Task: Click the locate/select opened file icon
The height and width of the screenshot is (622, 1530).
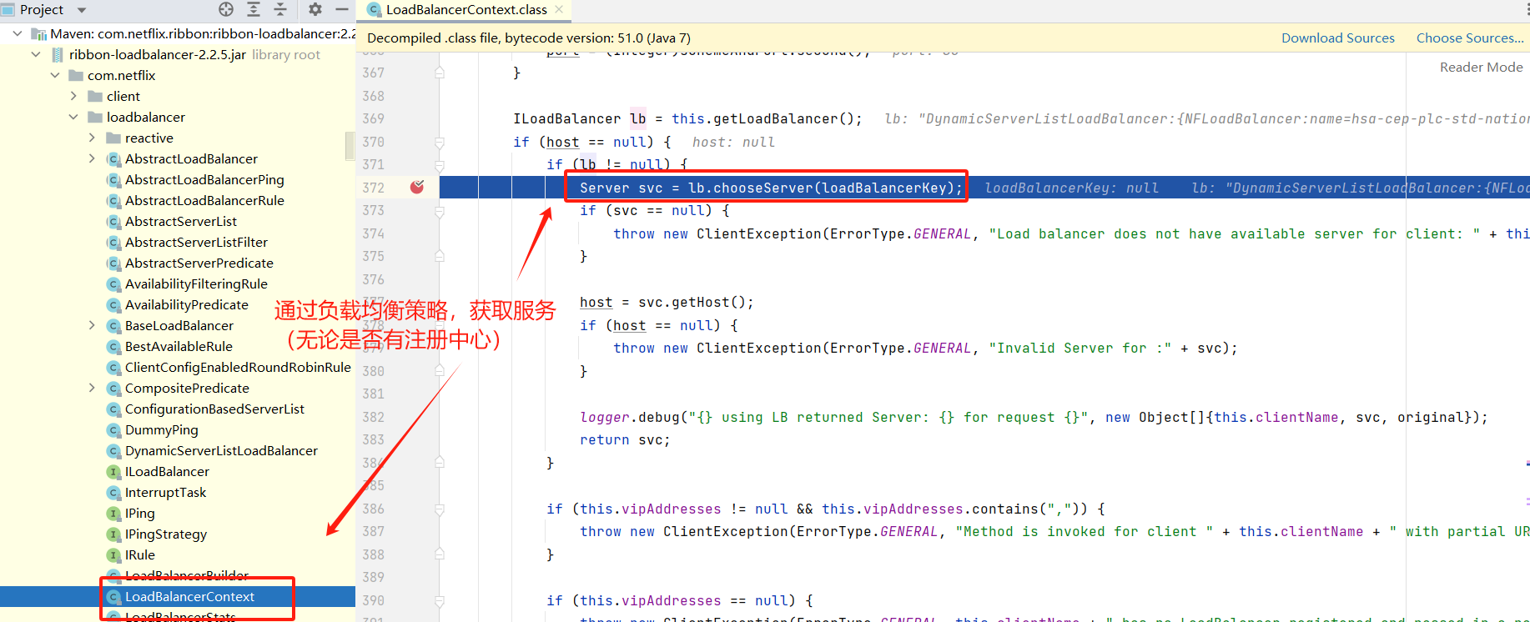Action: click(226, 9)
